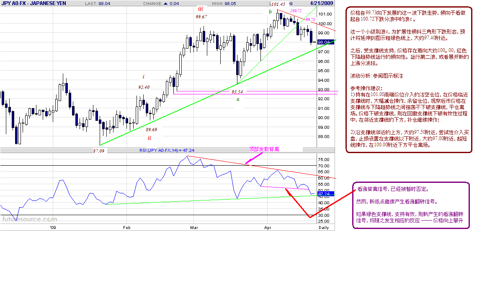Click the "93.54" annotation on the magenta line
Image resolution: width=482 pixels, height=281 pixels.
(237, 92)
